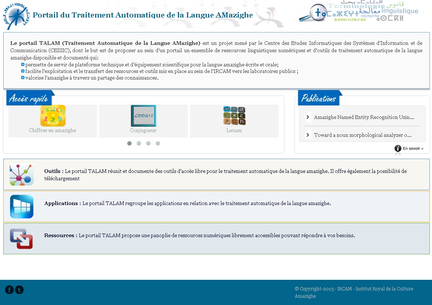This screenshot has height=305, width=432.
Task: Click first bullet arrow before 'permette de servir'
Action: point(23,65)
